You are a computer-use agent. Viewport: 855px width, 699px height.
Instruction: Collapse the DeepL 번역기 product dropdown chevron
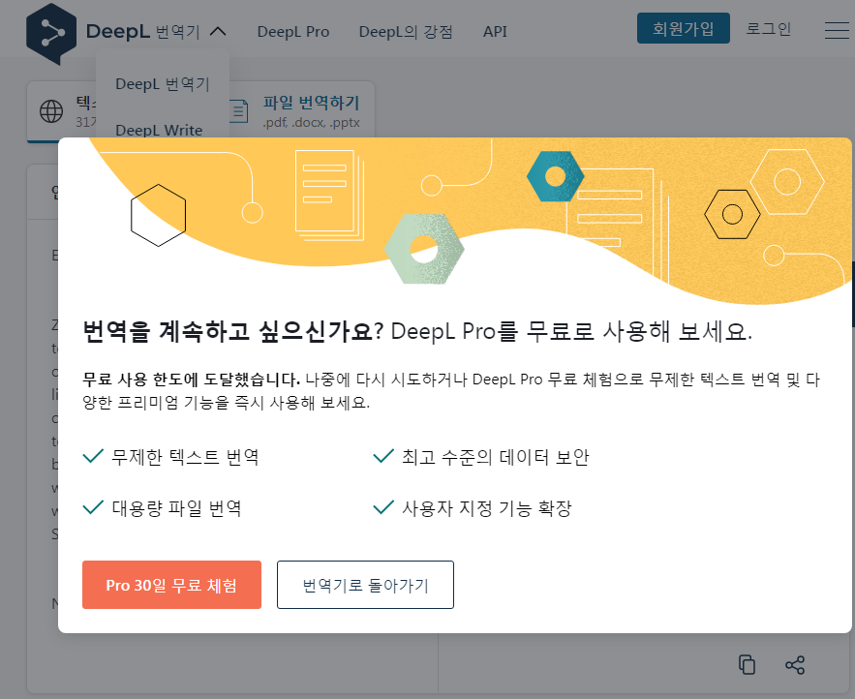tap(218, 32)
